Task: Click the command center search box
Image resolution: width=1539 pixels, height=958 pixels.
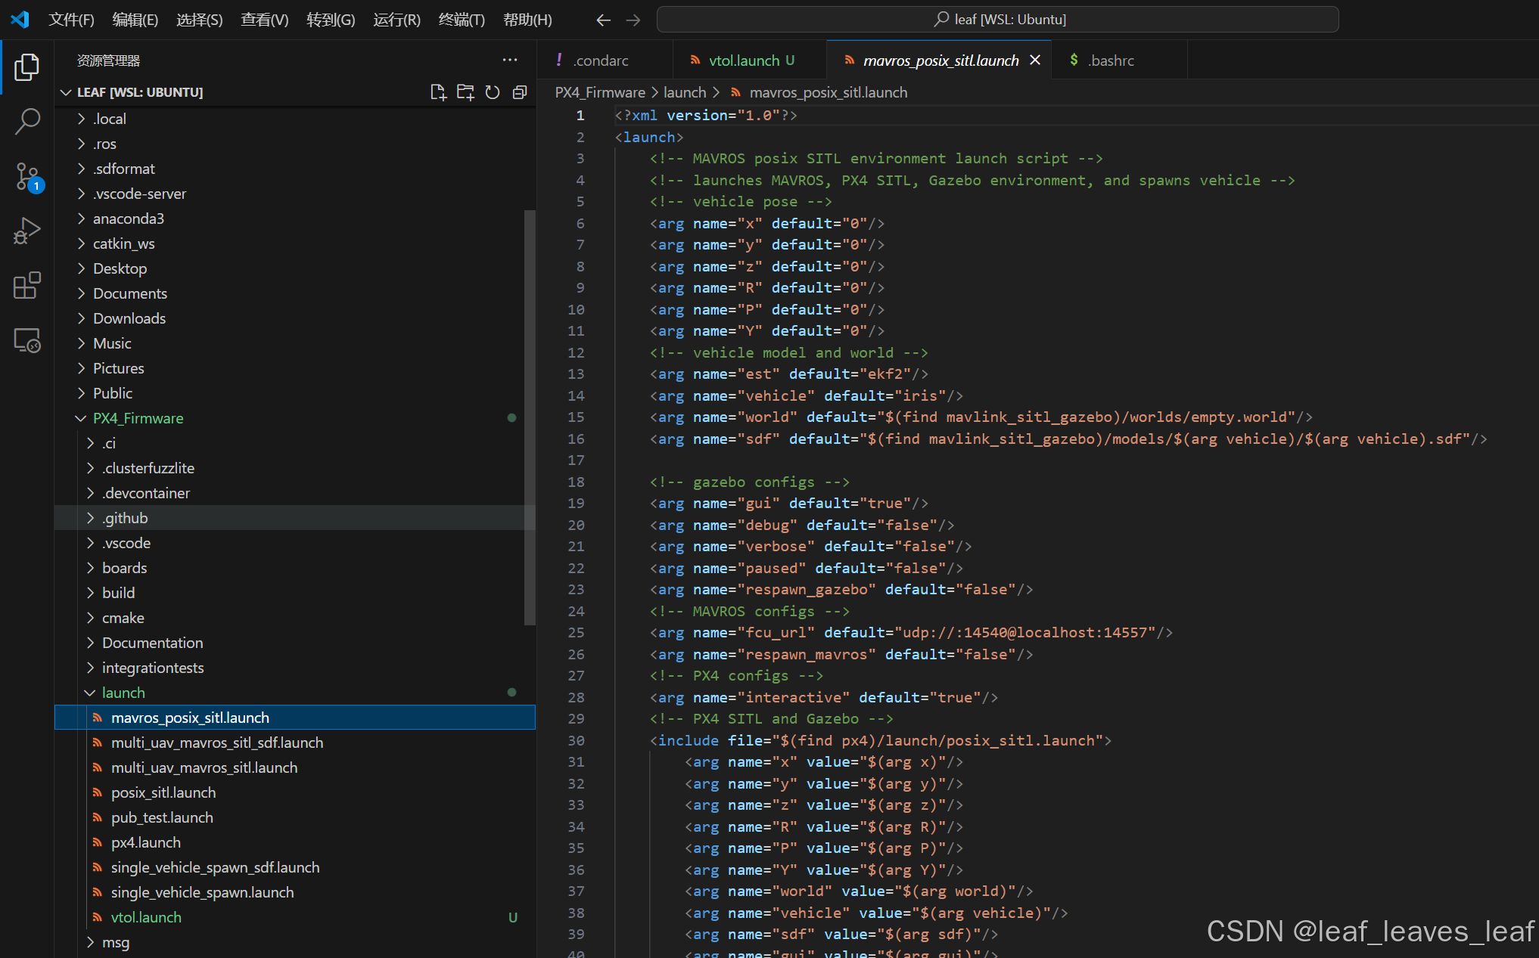Action: click(x=997, y=20)
